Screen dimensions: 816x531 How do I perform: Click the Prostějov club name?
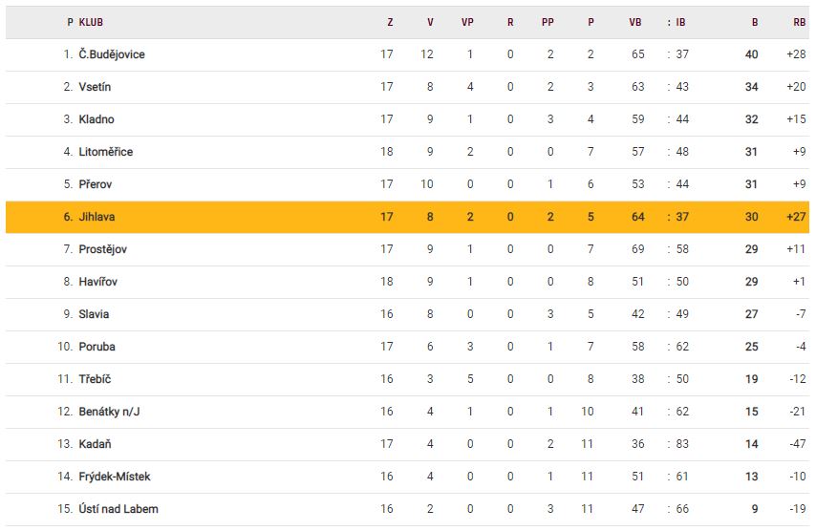coord(102,249)
